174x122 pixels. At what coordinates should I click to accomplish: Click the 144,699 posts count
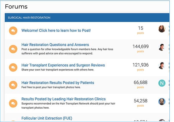[140, 46]
